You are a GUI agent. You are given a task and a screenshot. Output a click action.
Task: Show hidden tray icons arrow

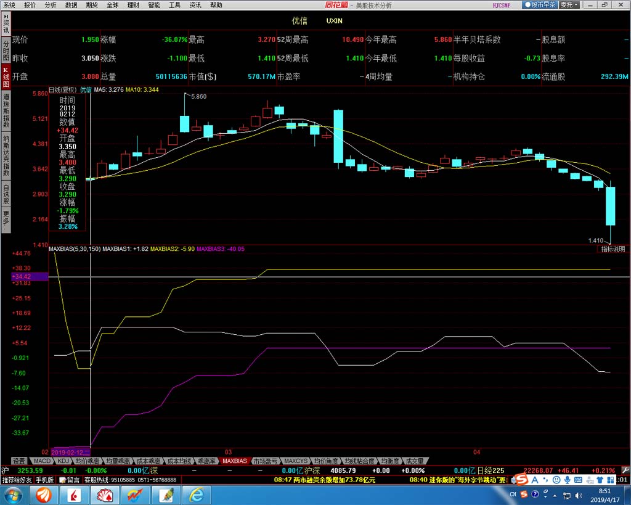tap(555, 496)
